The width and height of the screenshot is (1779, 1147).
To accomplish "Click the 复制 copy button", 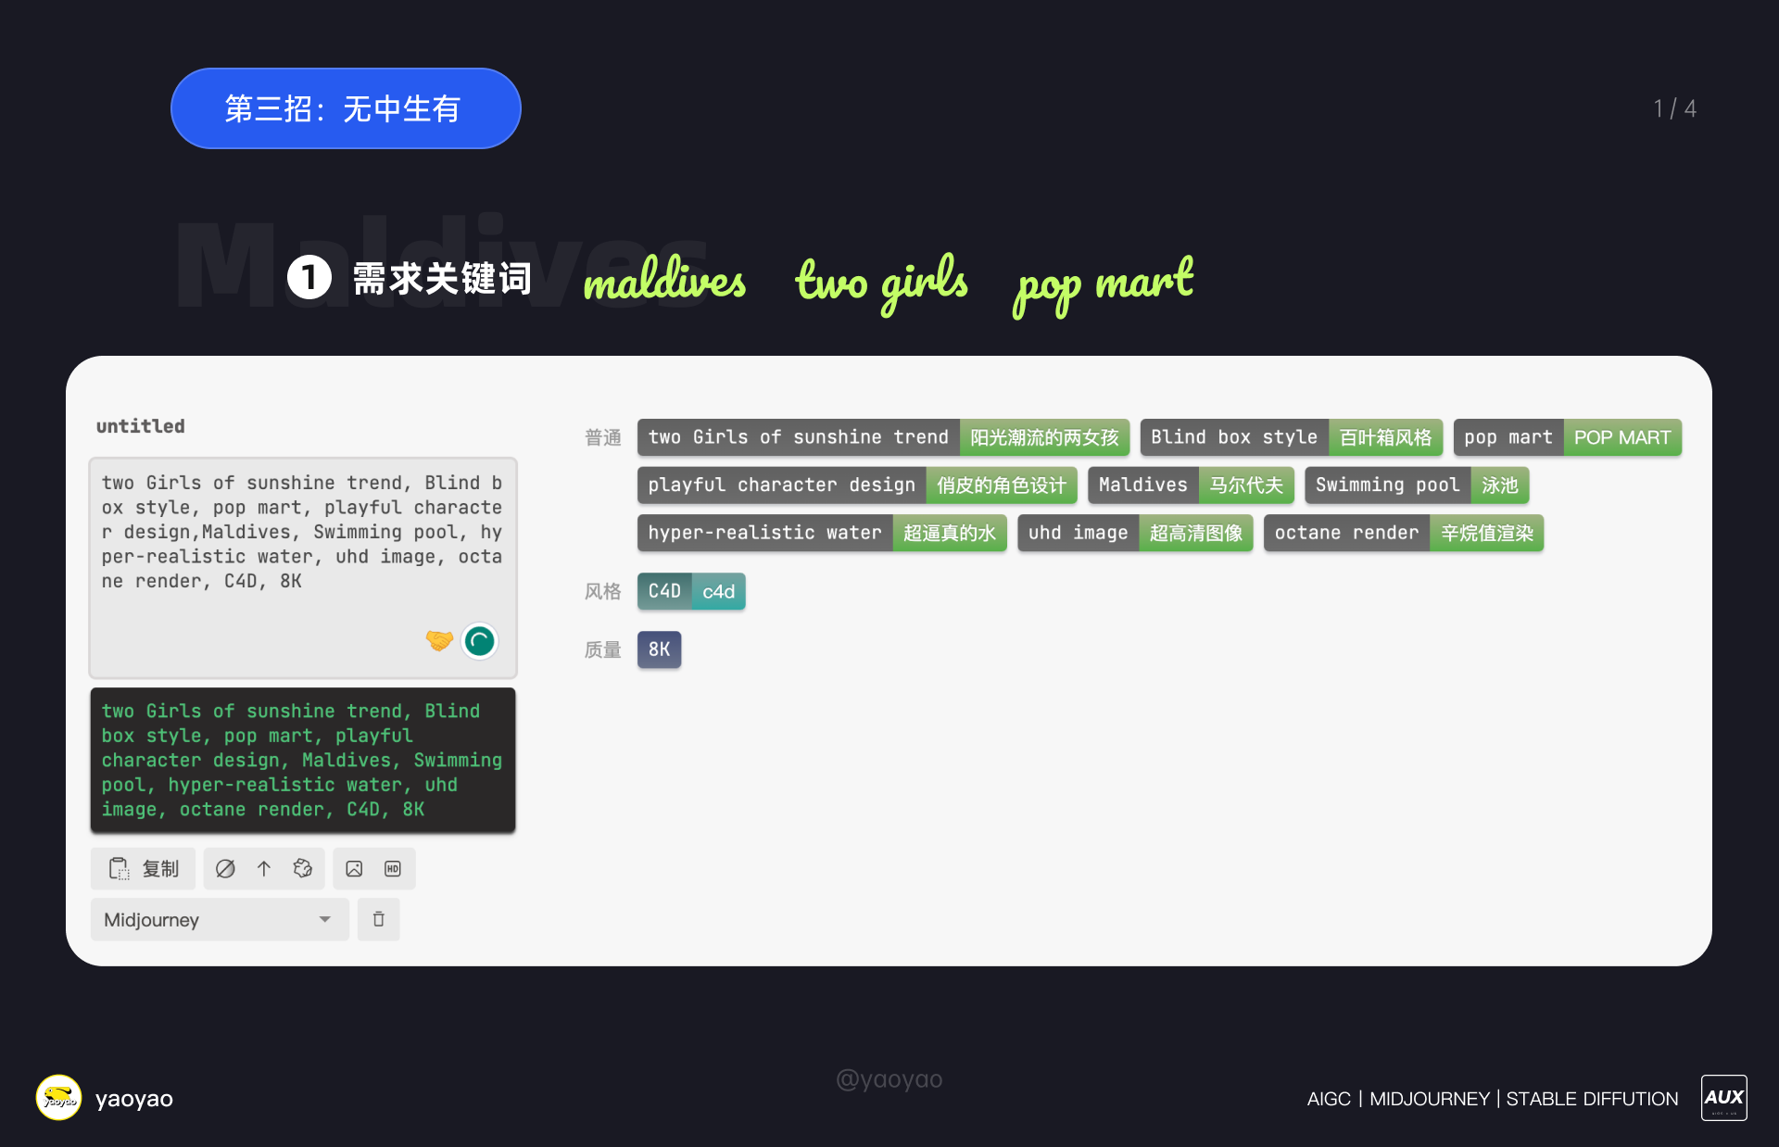I will (x=144, y=868).
